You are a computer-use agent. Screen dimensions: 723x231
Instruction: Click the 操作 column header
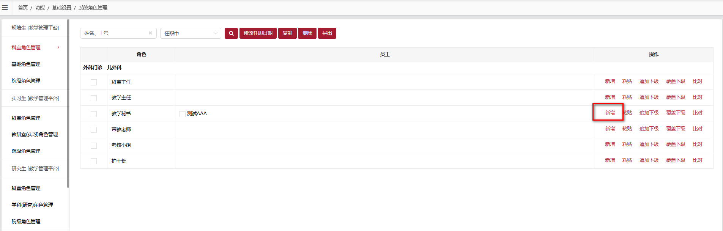point(654,54)
